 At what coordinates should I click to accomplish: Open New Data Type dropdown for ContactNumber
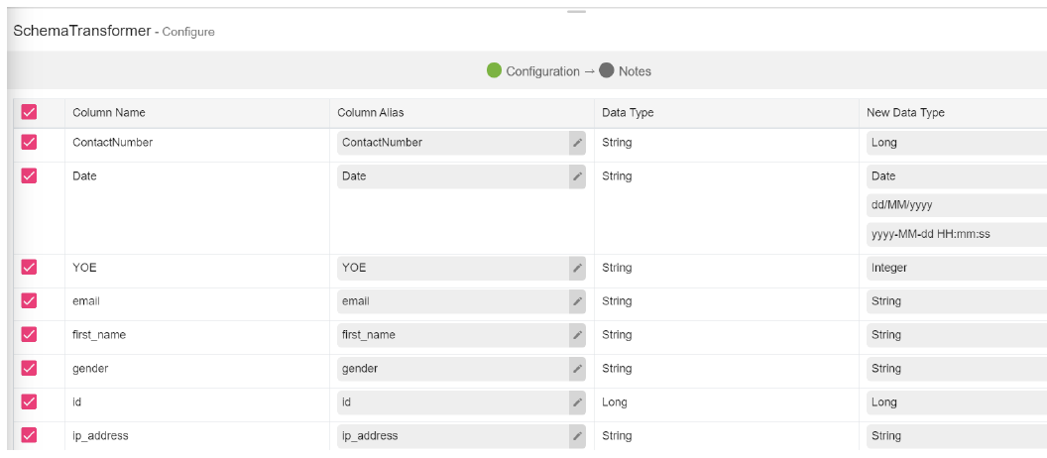tap(956, 143)
